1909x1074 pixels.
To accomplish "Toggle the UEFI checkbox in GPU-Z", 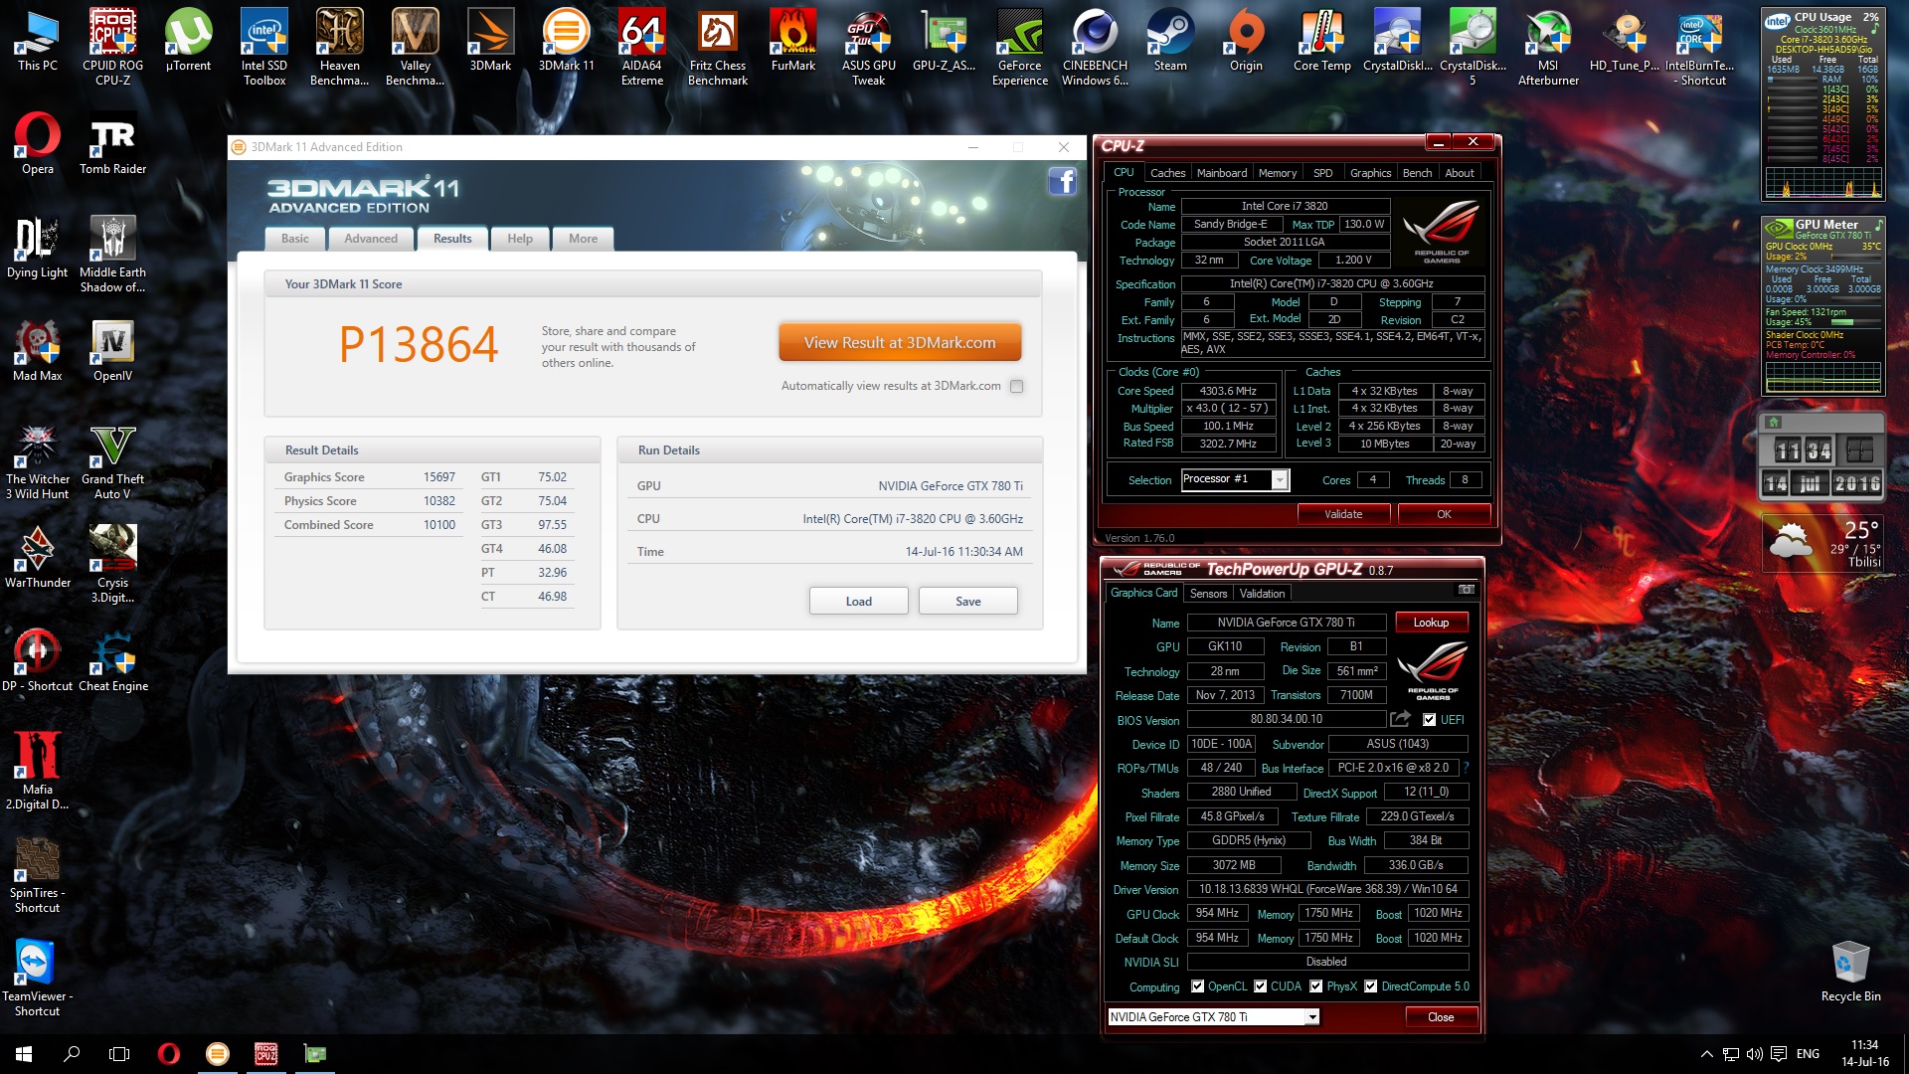I will (1430, 720).
